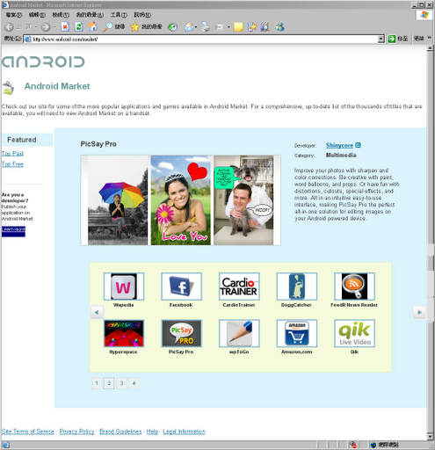Viewport: 435px width, 450px height.
Task: Open the Legal Information link
Action: coord(184,432)
